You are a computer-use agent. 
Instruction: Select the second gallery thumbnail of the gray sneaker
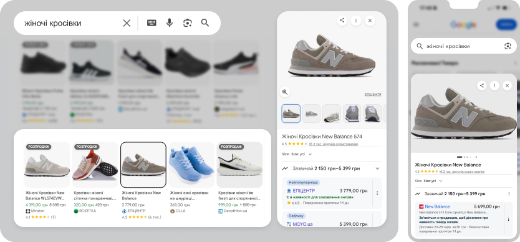(311, 114)
